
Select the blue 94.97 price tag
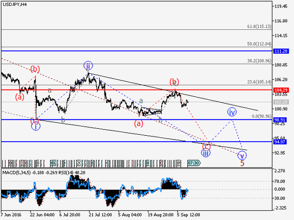click(281, 142)
